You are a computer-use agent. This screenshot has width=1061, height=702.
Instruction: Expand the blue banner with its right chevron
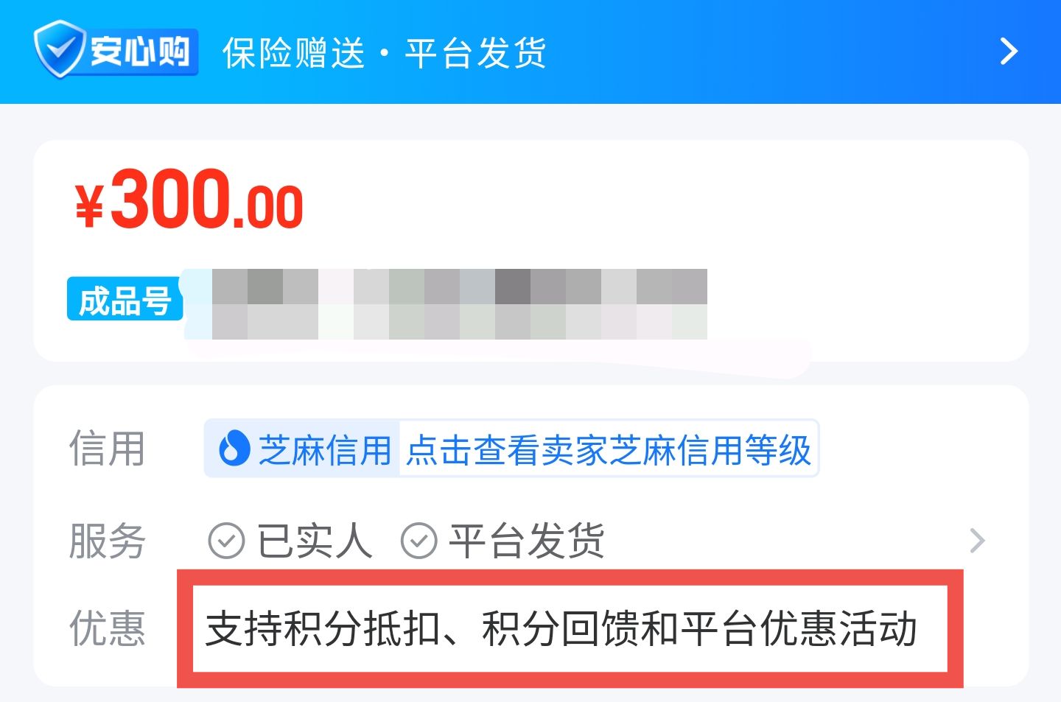pyautogui.click(x=1009, y=51)
